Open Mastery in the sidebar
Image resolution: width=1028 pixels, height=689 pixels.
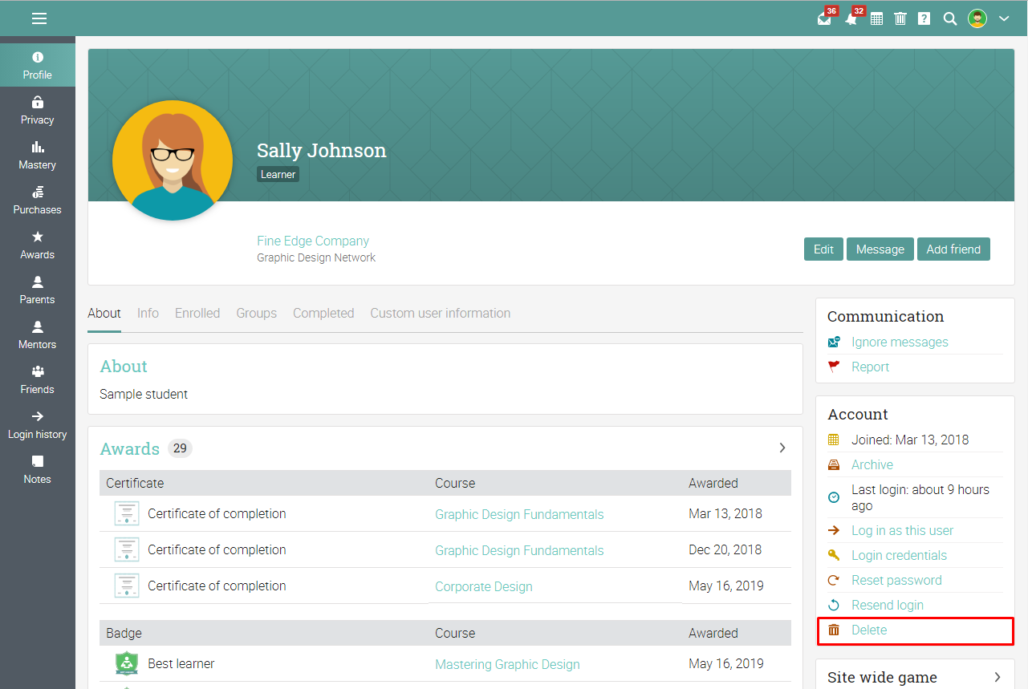click(x=38, y=156)
